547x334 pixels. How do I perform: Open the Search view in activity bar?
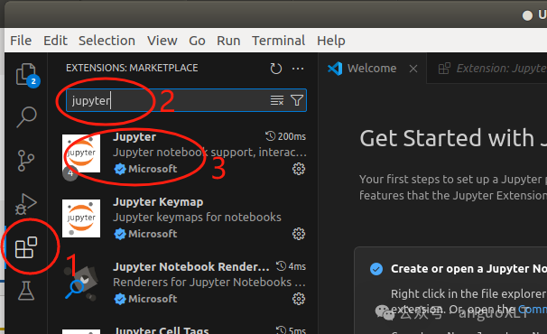pyautogui.click(x=26, y=117)
